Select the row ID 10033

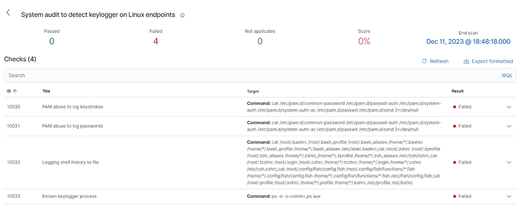[13, 196]
